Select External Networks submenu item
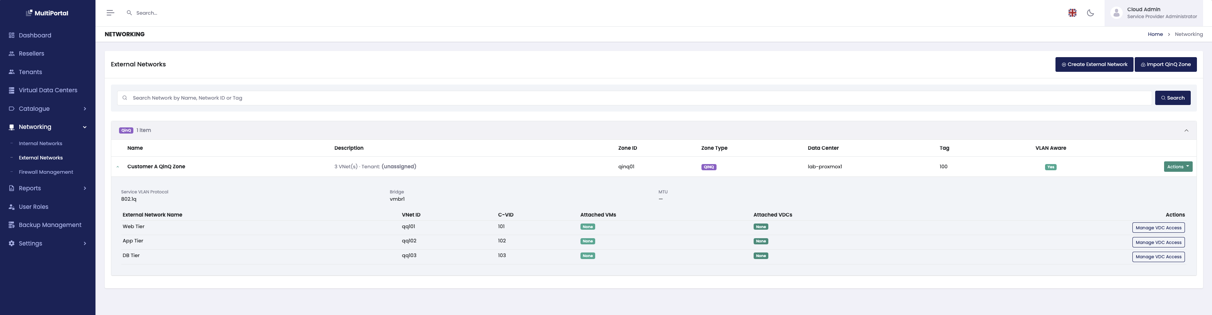 [x=41, y=157]
